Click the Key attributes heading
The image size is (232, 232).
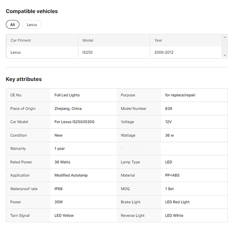(24, 79)
